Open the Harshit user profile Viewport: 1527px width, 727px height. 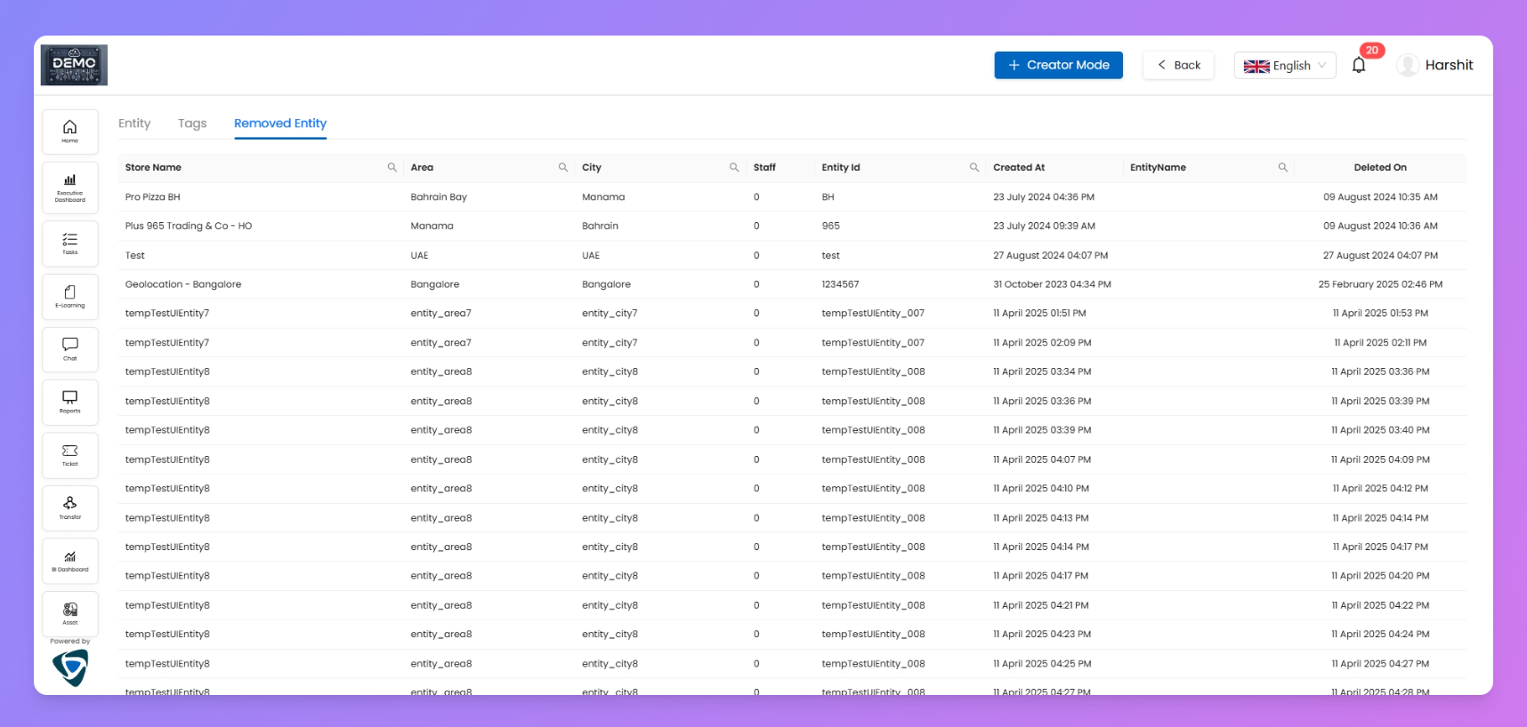click(1434, 65)
